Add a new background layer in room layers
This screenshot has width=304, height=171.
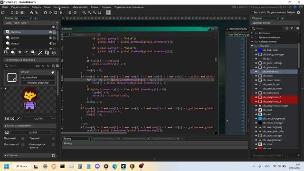point(6,52)
